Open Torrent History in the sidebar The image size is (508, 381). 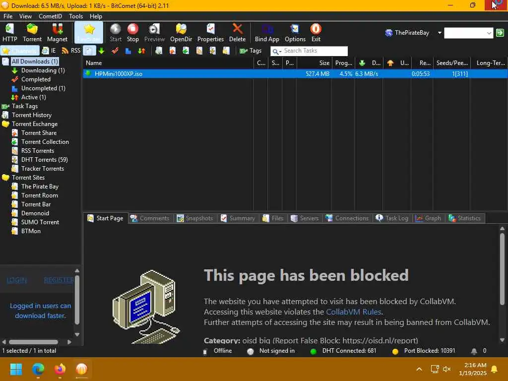[31, 115]
